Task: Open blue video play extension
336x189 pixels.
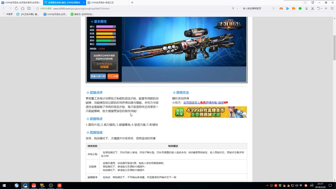Action: [x=287, y=8]
